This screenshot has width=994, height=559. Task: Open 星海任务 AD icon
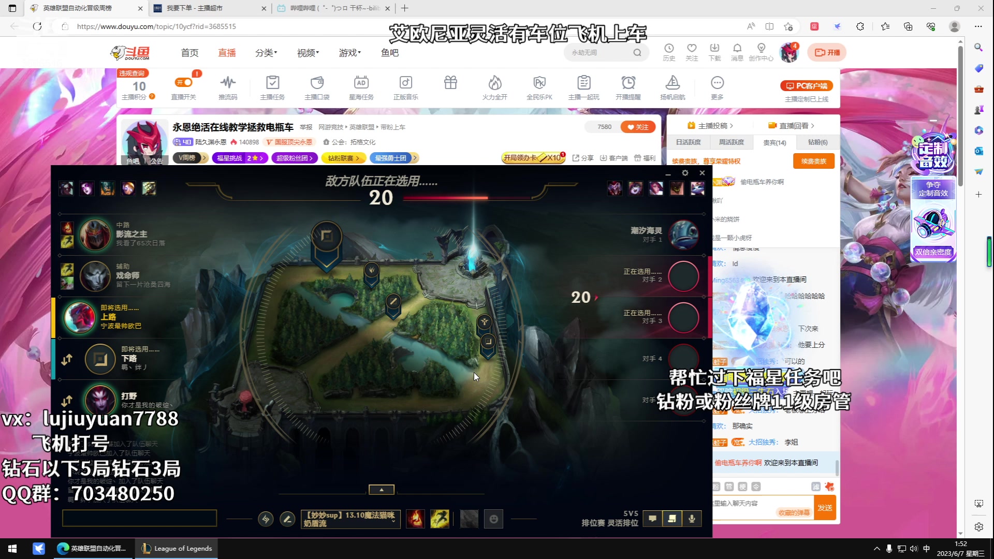(361, 87)
